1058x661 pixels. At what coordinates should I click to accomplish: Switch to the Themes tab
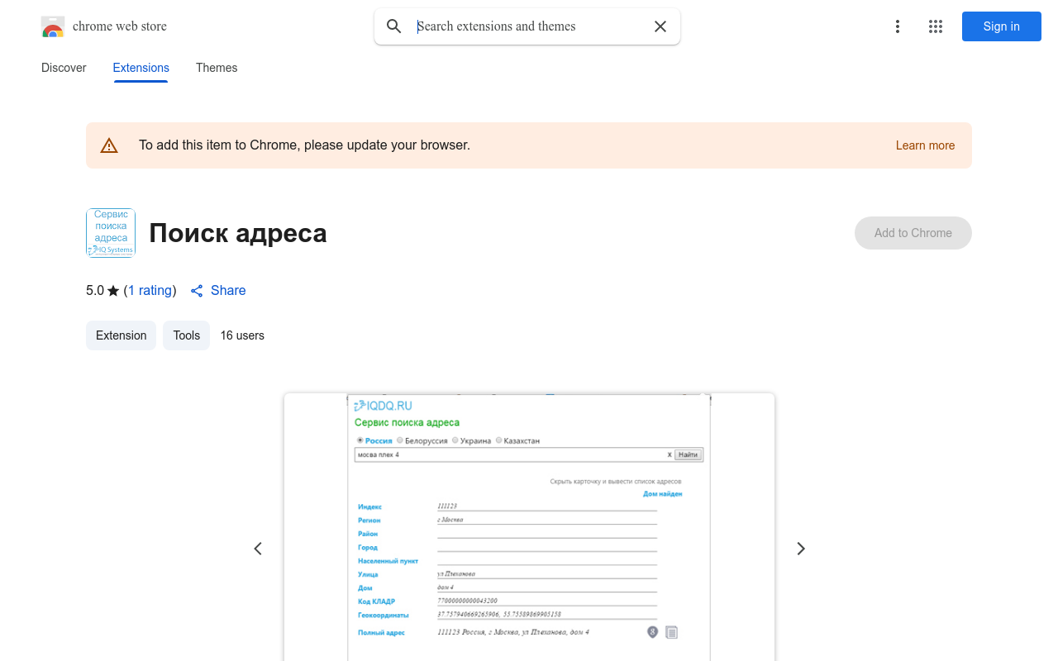tap(217, 68)
